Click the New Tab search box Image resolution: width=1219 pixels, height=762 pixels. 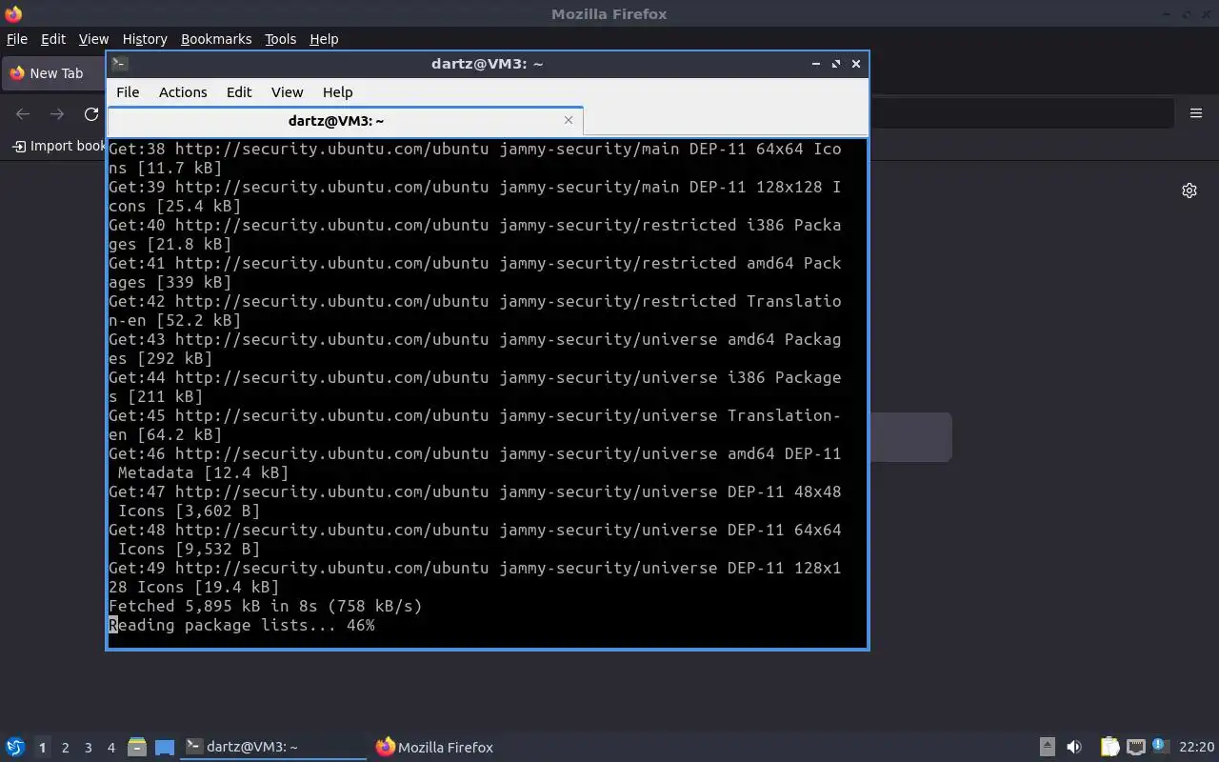(x=909, y=437)
